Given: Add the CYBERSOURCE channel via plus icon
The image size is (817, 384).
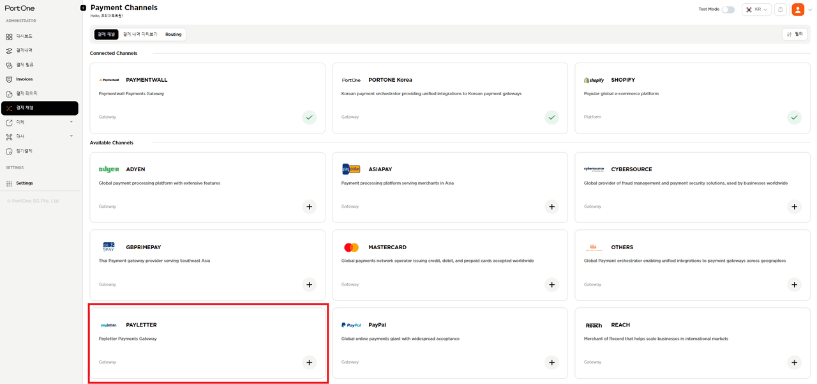Looking at the screenshot, I should click(794, 206).
